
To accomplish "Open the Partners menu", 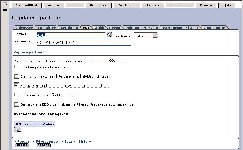I will click(x=153, y=5).
